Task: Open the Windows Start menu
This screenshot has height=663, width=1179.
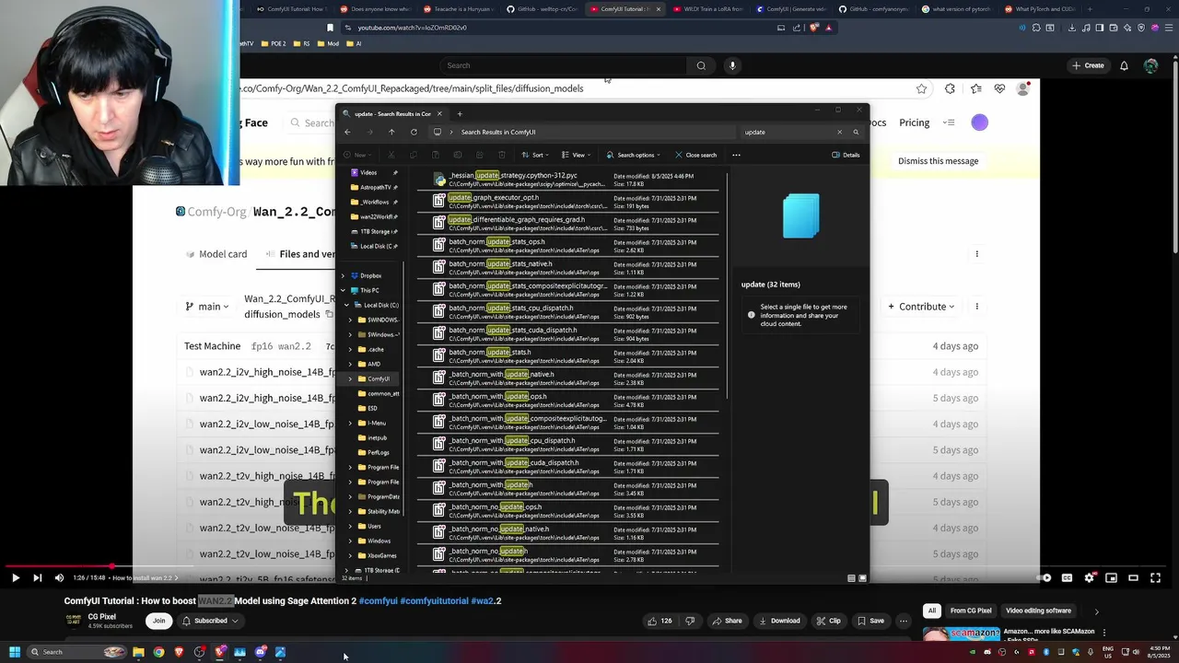Action: [x=15, y=652]
